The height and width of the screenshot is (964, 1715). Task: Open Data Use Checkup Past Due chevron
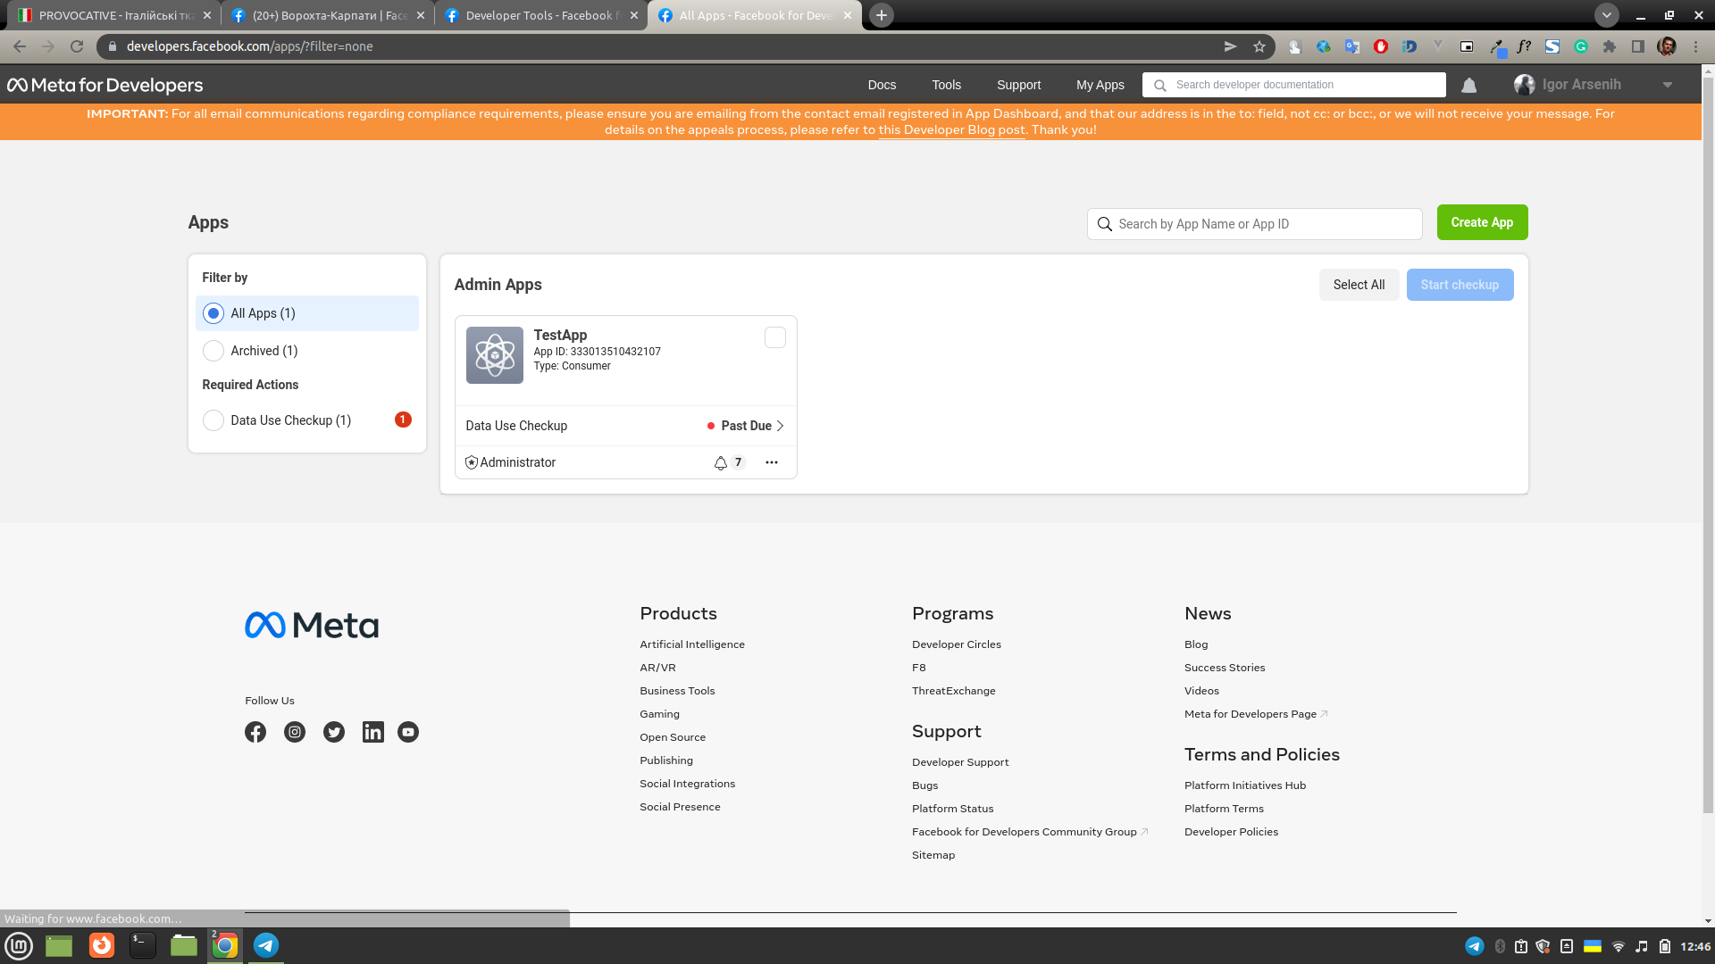coord(780,426)
